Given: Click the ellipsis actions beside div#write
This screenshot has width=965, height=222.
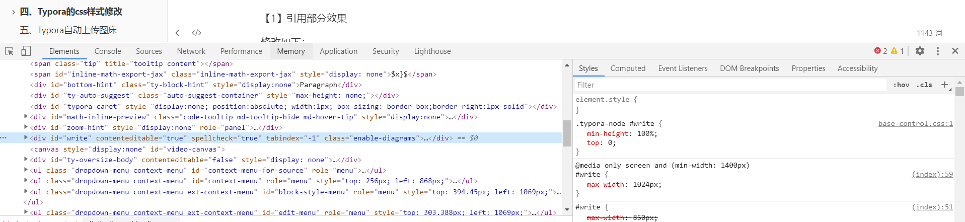Looking at the screenshot, I should point(4,137).
